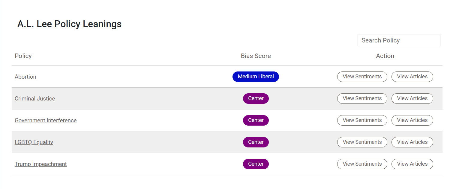
Task: View Articles for the Abortion policy
Action: (x=412, y=77)
